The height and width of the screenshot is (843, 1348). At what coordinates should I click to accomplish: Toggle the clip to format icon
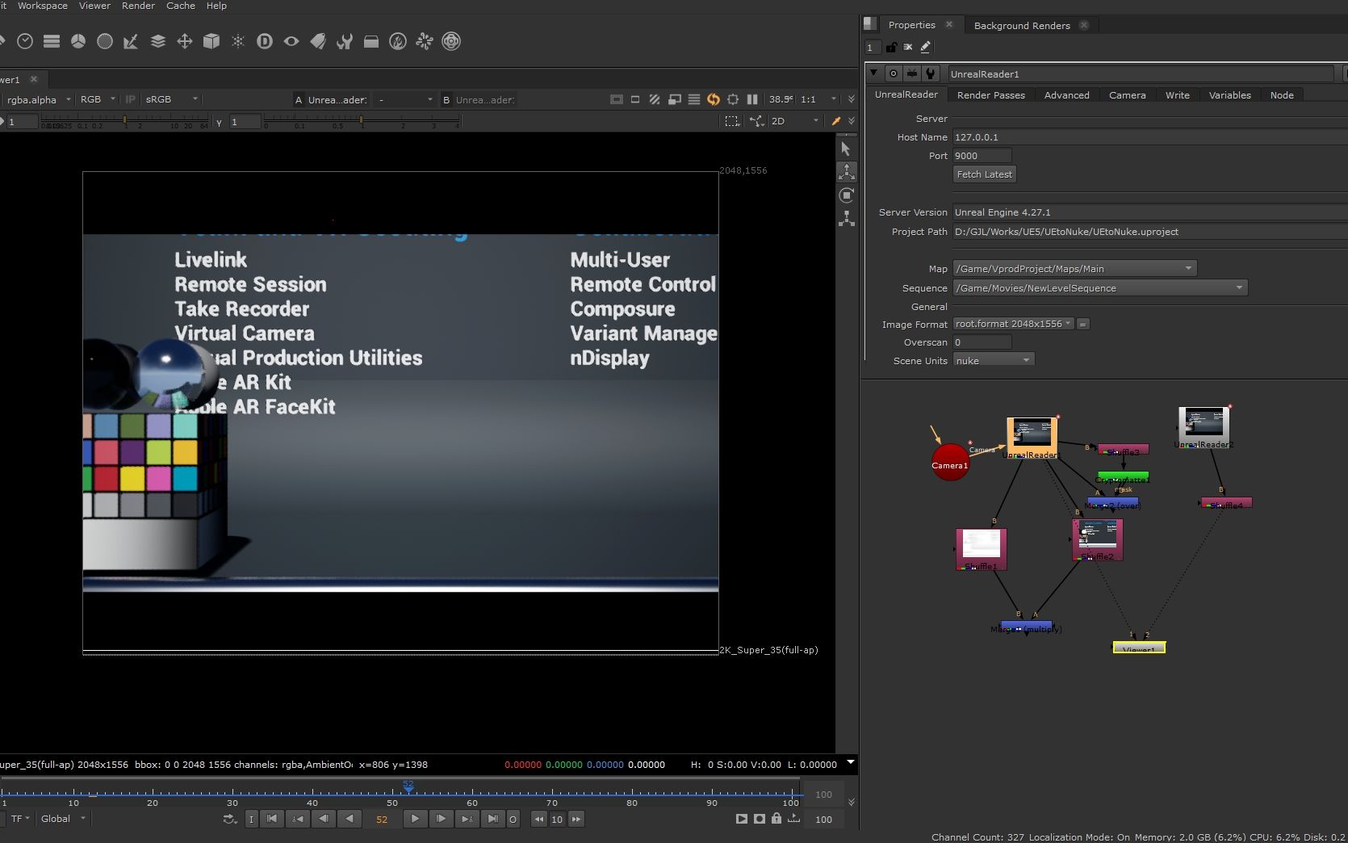(x=616, y=99)
